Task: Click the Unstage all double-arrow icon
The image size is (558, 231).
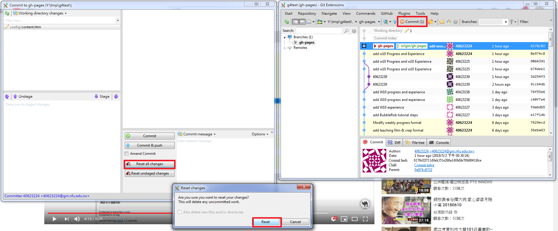Action: point(7,97)
